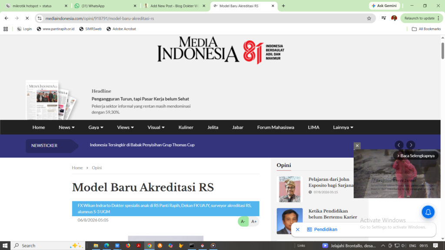This screenshot has height=250, width=445.
Task: Expand the Views dropdown menu
Action: (x=126, y=127)
